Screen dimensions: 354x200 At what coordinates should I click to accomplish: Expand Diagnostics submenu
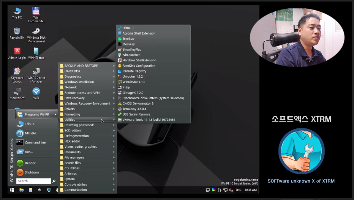[x=87, y=77]
